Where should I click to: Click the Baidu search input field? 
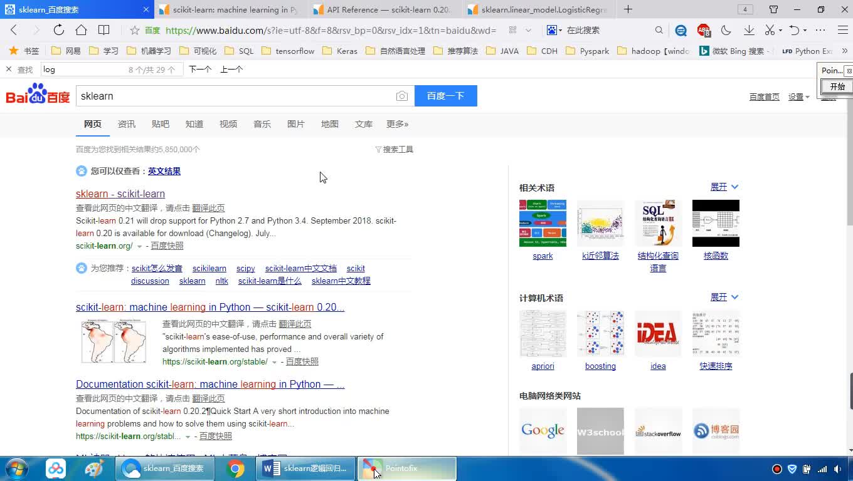(x=235, y=96)
